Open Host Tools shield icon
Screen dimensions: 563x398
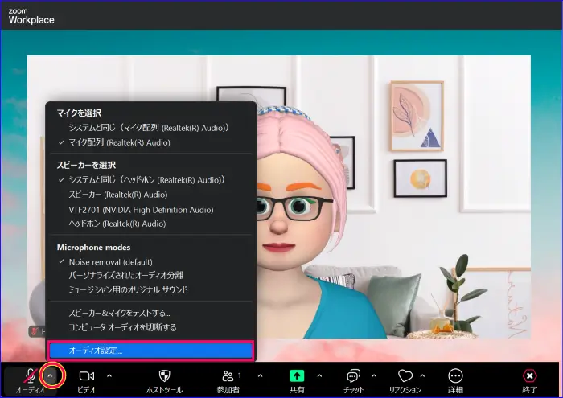click(164, 375)
